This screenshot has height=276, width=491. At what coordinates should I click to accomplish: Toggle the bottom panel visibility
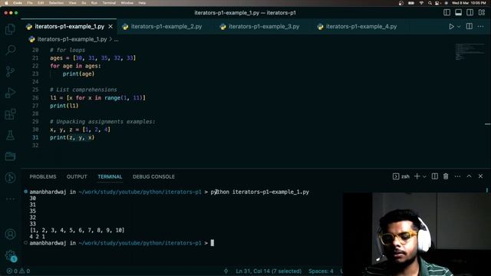tap(459, 12)
